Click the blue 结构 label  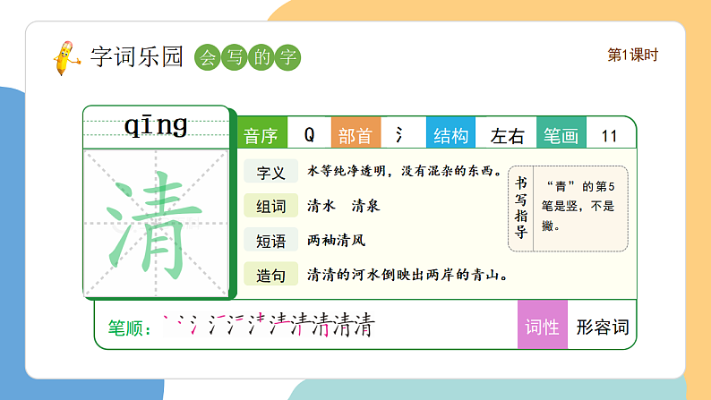(450, 135)
